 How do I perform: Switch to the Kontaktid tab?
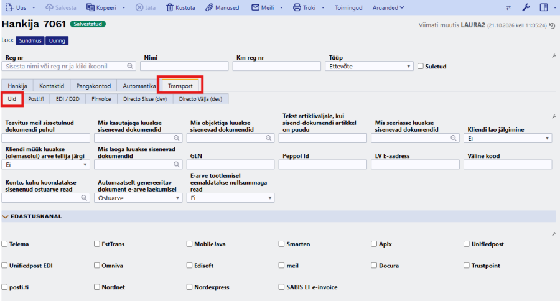52,86
